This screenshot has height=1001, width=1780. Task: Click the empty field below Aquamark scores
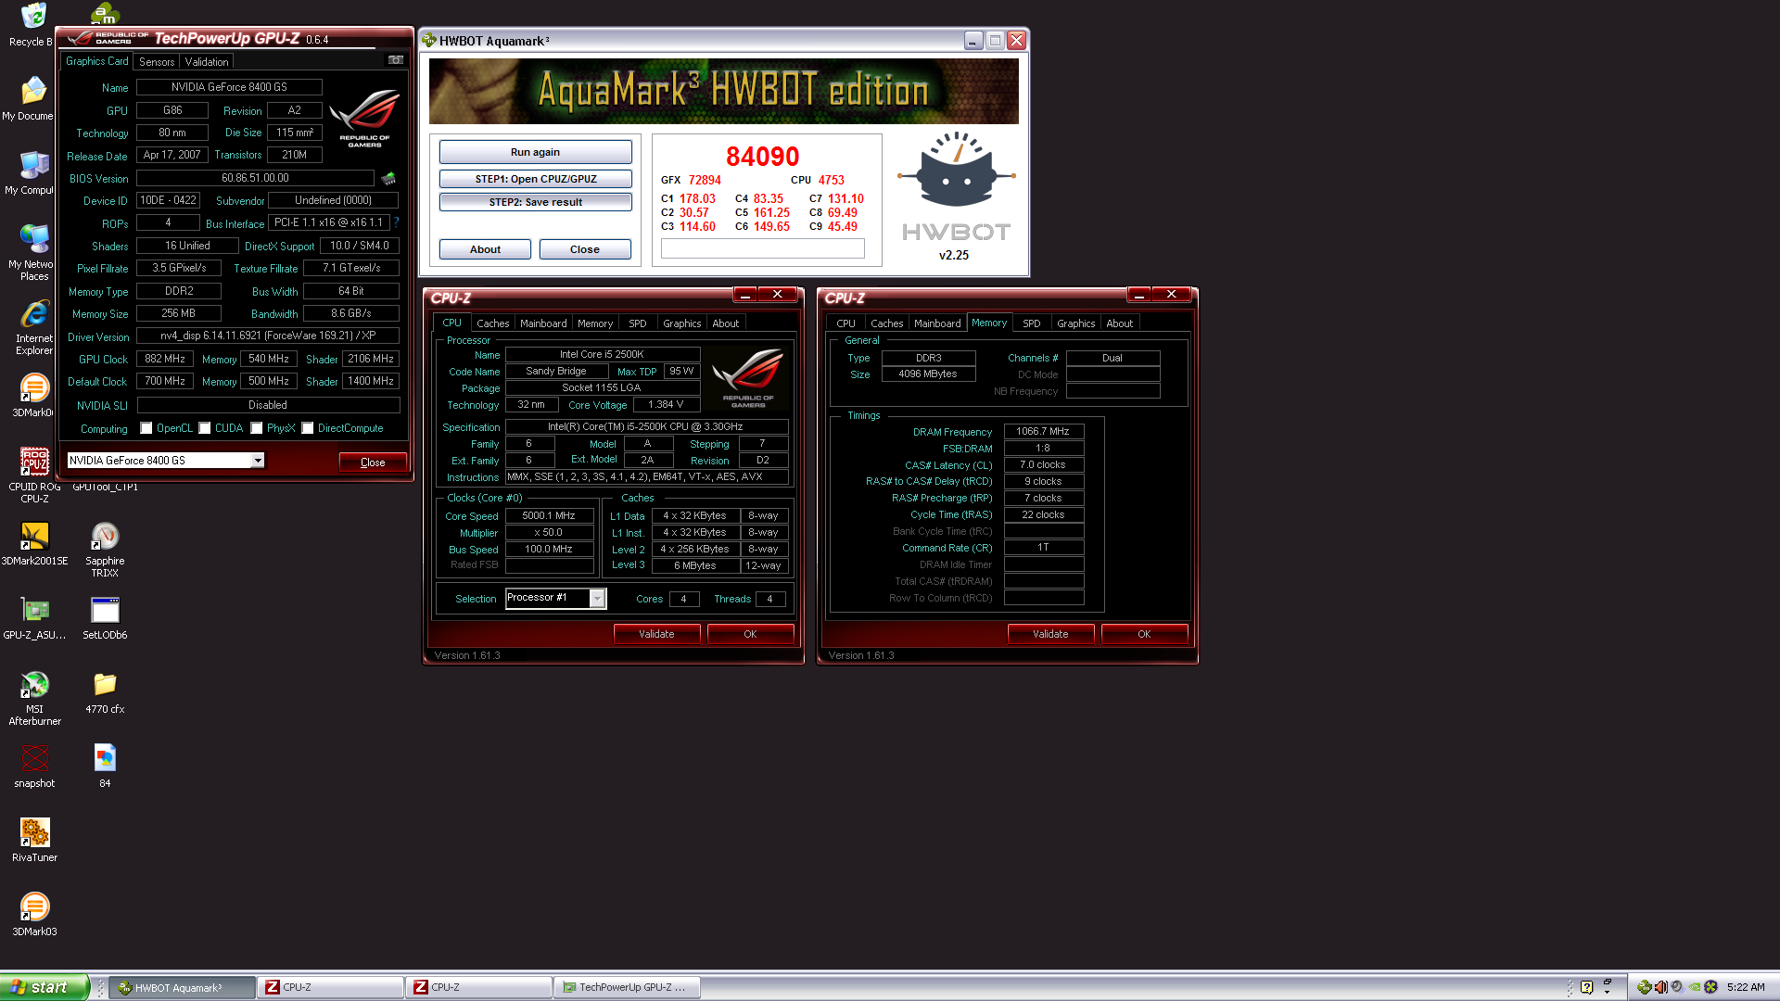coord(762,248)
